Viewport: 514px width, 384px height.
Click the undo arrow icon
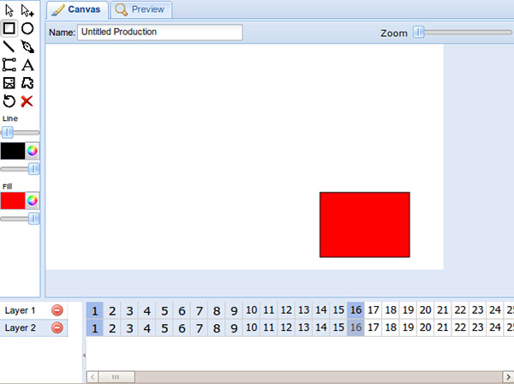[x=9, y=101]
